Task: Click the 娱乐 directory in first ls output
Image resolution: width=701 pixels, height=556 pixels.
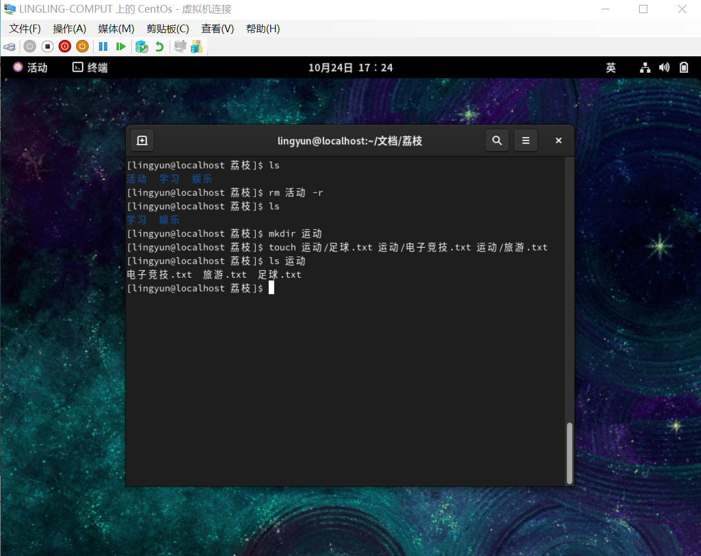Action: point(202,179)
